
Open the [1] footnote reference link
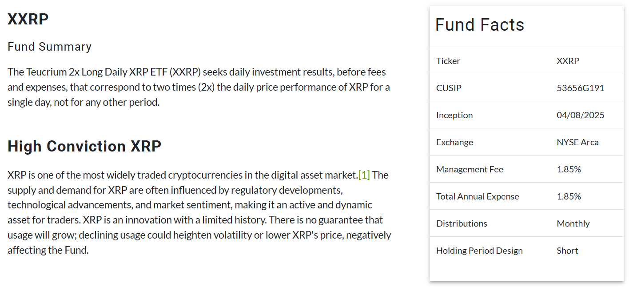(x=364, y=175)
